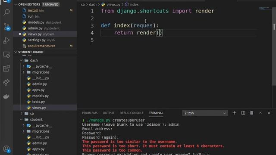Viewport: 276px width, 155px height.
Task: Kill terminal with trash icon
Action: click(x=252, y=113)
